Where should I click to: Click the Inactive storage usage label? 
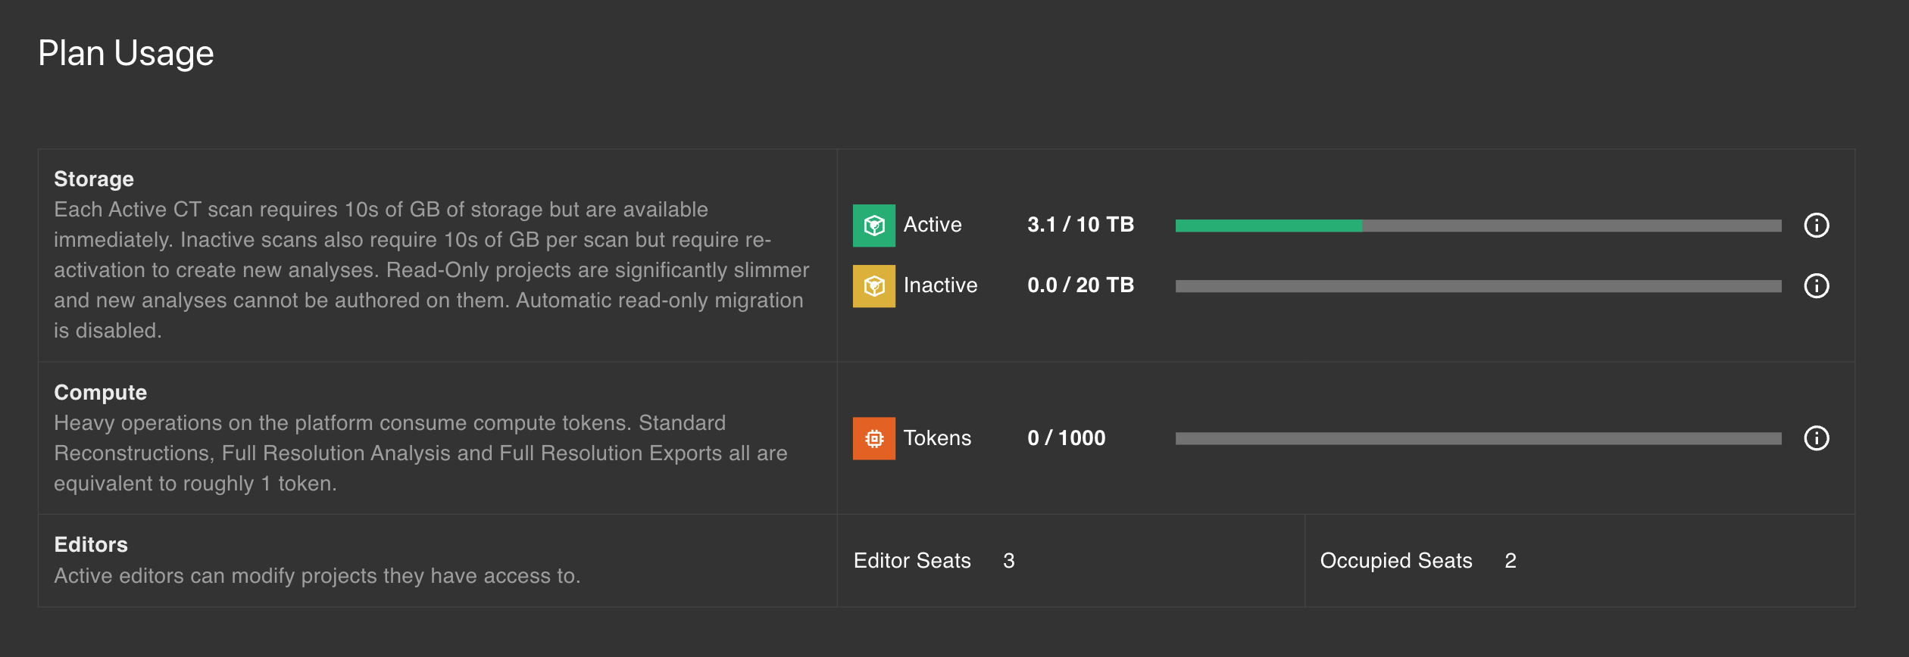(x=939, y=285)
